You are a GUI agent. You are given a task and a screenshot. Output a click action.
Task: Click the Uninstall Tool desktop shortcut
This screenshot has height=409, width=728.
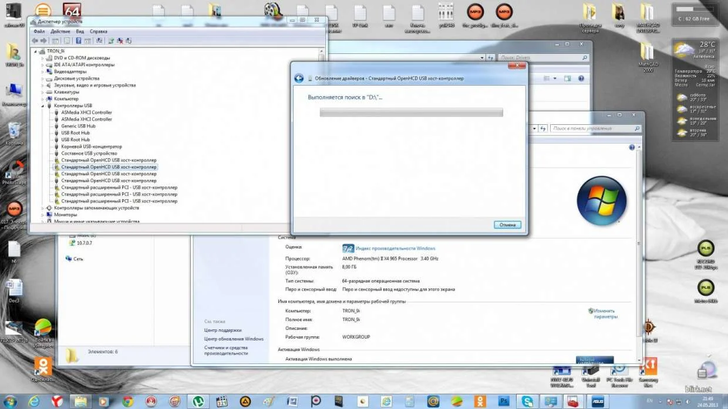click(591, 376)
